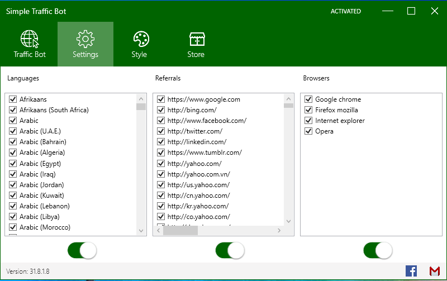This screenshot has height=281, width=447.
Task: Select the http://yahoo.com.vn/ referral row
Action: pos(219,174)
